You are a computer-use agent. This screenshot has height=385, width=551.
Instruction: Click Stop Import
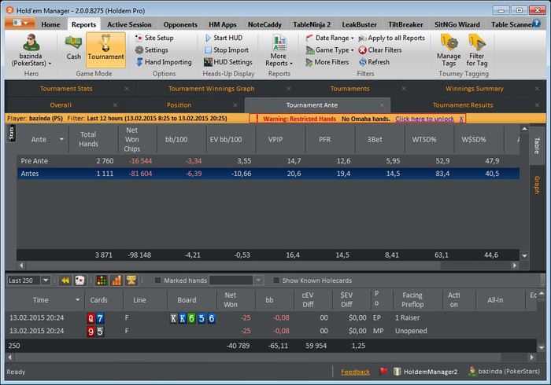pyautogui.click(x=227, y=49)
